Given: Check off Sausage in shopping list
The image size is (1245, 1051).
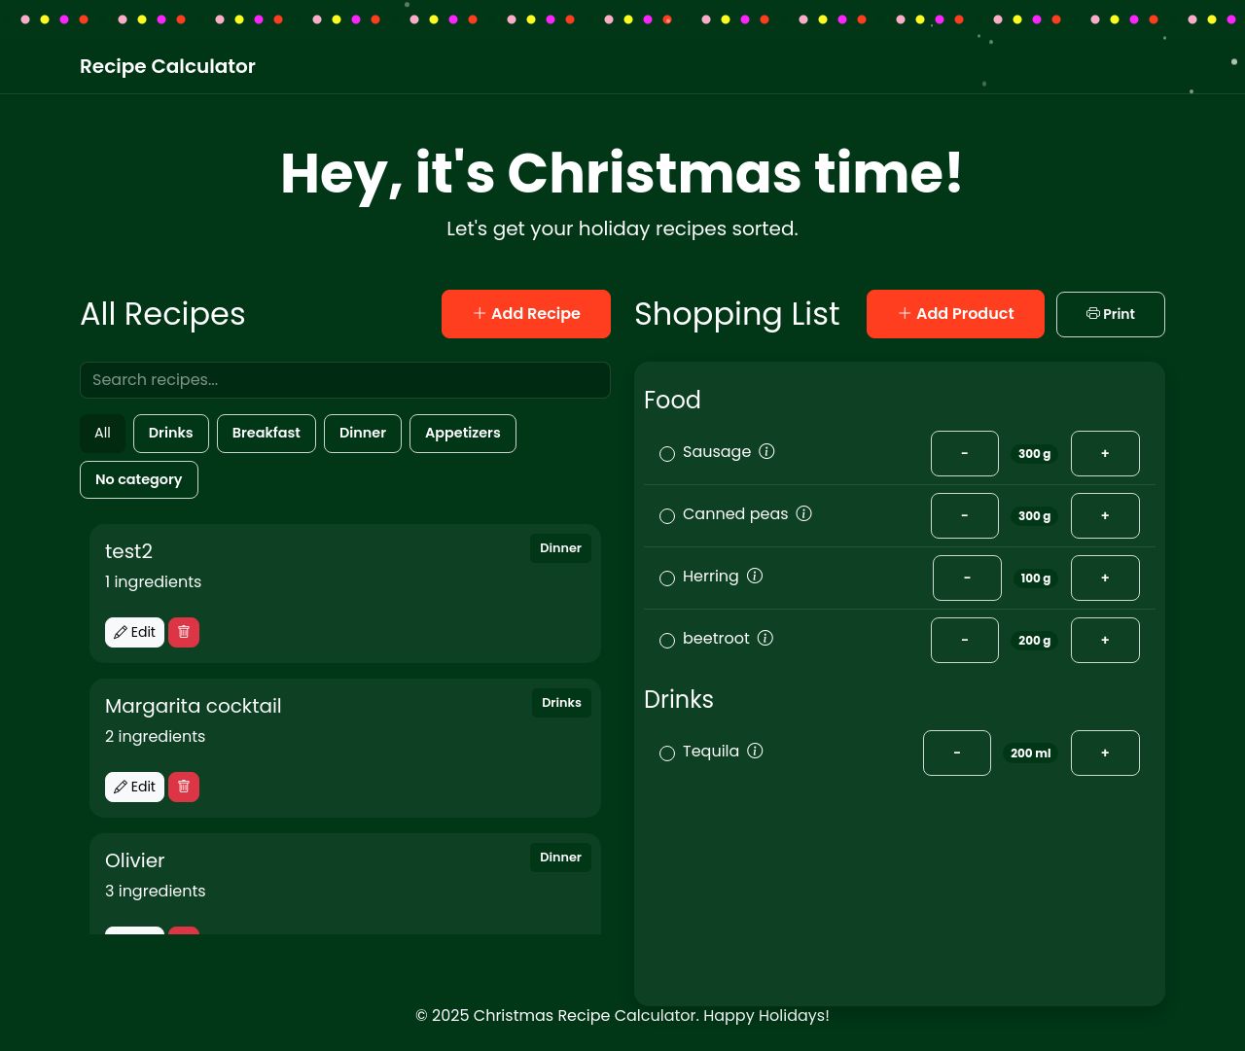Looking at the screenshot, I should click(667, 454).
